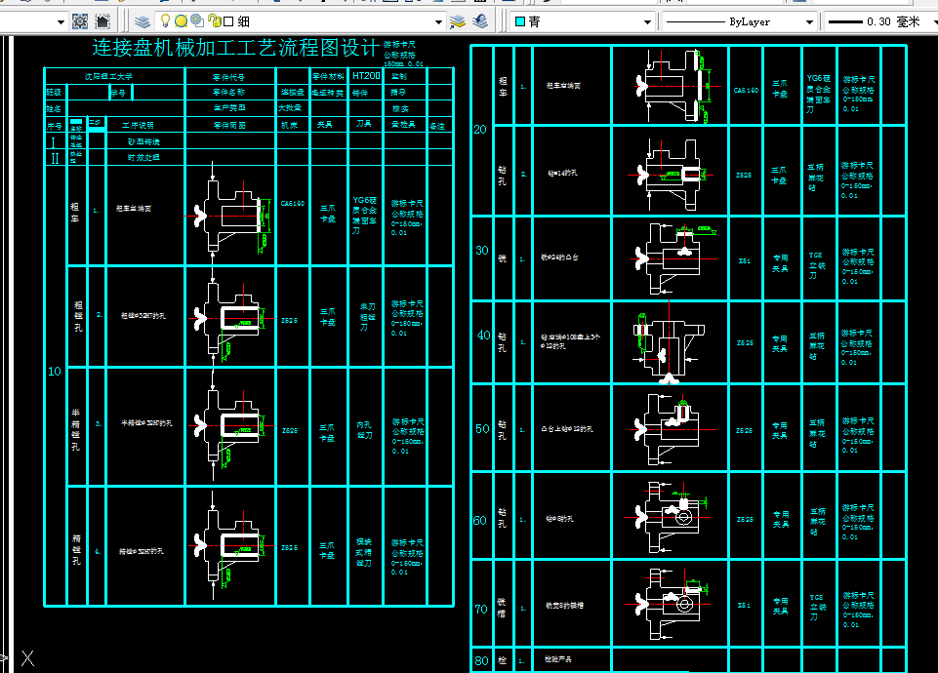The image size is (938, 673).
Task: Select the 时效处理 row text
Action: tap(143, 158)
